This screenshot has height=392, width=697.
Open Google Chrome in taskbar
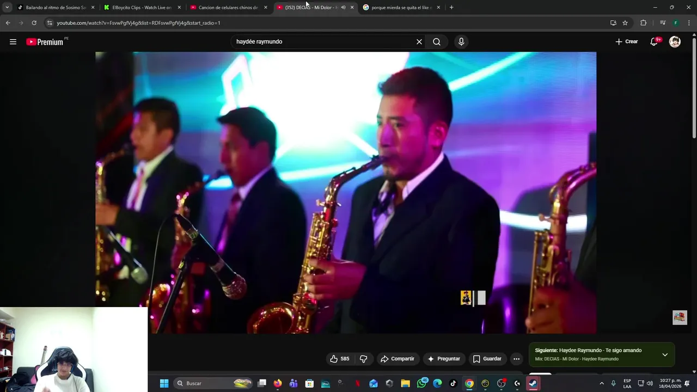469,383
